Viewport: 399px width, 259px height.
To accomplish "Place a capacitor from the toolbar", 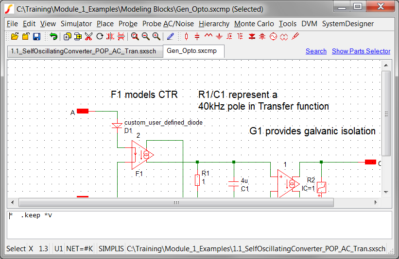I will pyautogui.click(x=197, y=36).
